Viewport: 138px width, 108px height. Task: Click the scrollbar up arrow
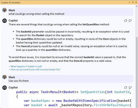137,6
